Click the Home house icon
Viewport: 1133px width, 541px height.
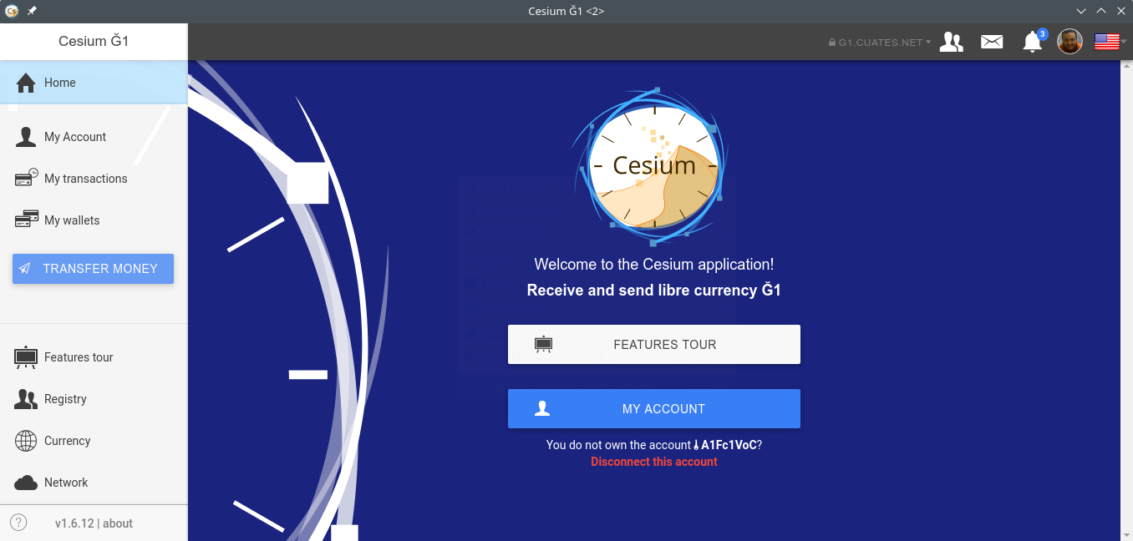[x=26, y=83]
